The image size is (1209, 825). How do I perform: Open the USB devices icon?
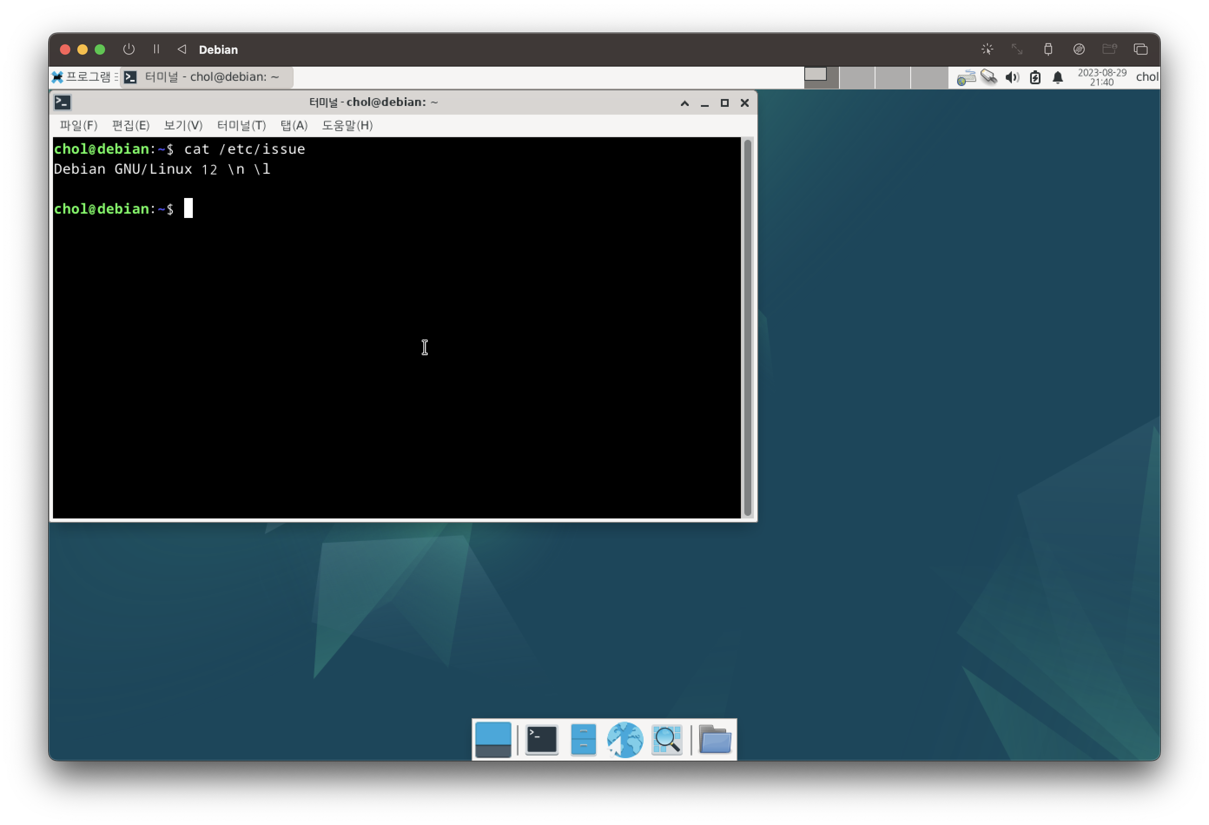pos(1048,49)
